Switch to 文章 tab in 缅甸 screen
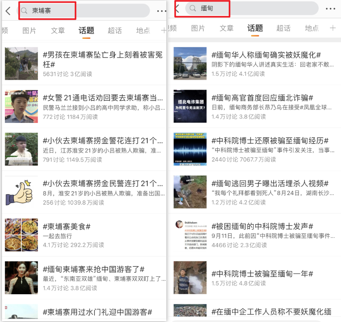This screenshot has height=322, width=341. pyautogui.click(x=227, y=28)
